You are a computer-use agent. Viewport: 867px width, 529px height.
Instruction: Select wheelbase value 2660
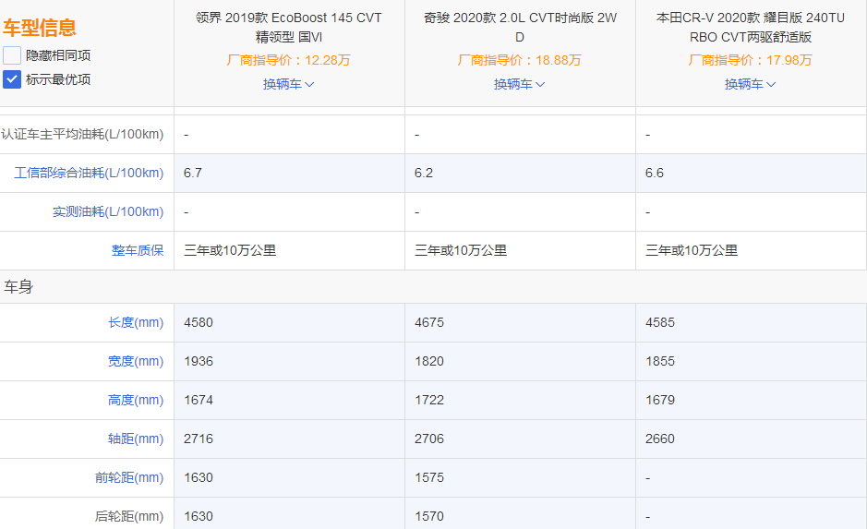[660, 439]
